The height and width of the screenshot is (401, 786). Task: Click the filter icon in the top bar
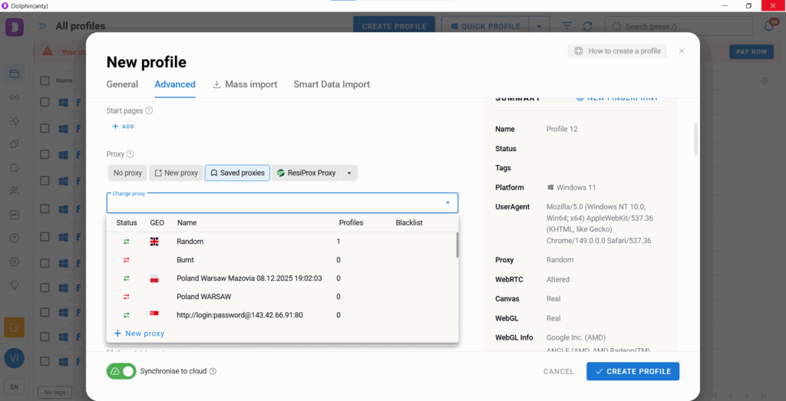[x=567, y=26]
